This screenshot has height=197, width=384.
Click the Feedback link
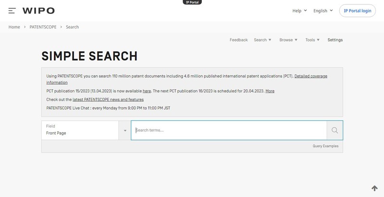pos(238,40)
